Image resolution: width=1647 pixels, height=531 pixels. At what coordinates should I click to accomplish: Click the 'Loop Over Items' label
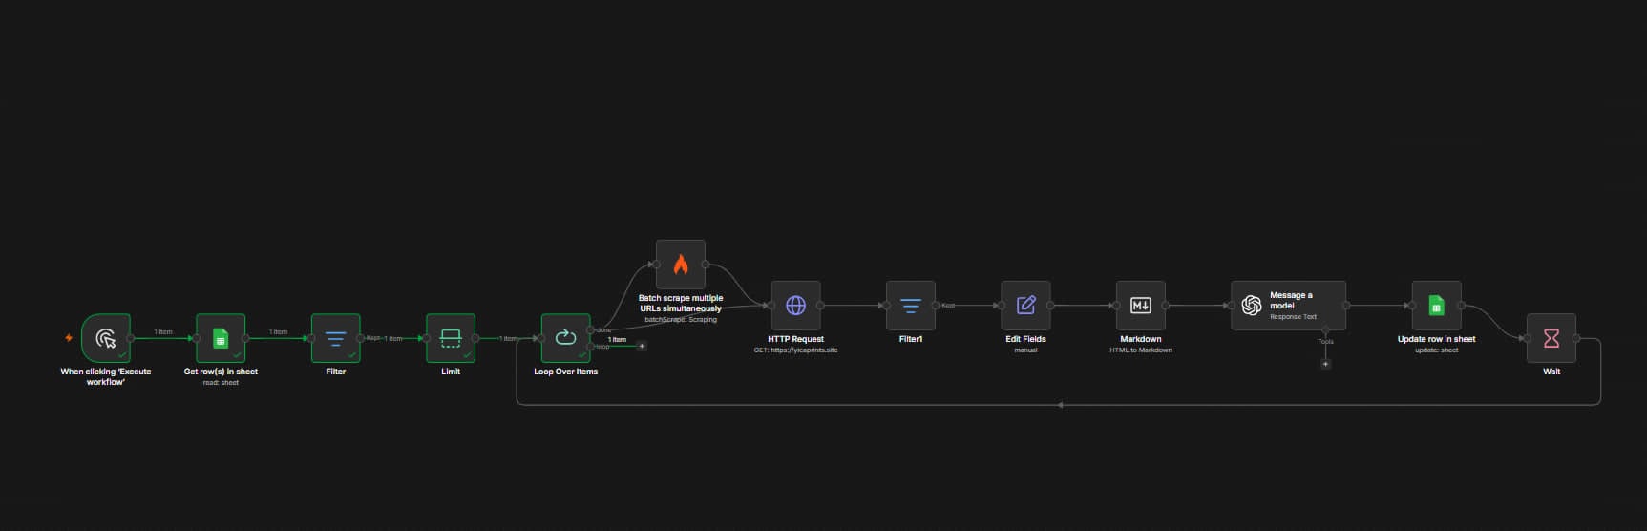tap(565, 372)
